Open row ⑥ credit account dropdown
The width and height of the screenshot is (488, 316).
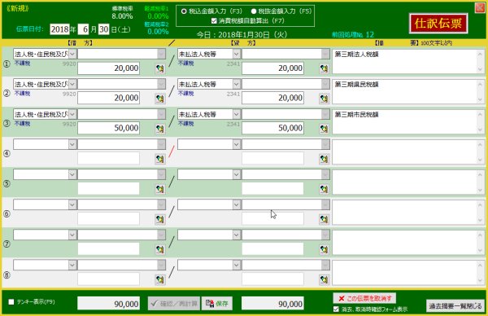point(236,204)
